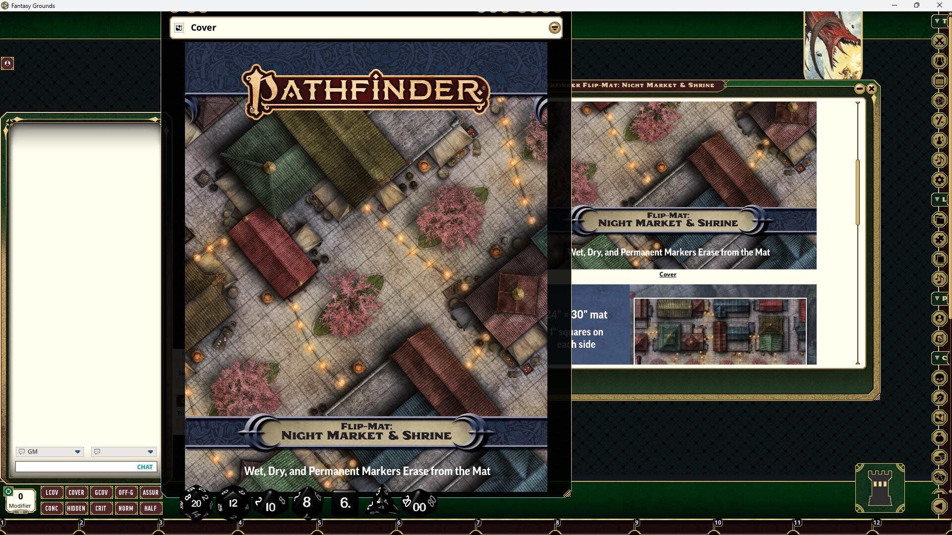Viewport: 952px width, 535px height.
Task: Open the GM speaker dropdown
Action: click(50, 452)
